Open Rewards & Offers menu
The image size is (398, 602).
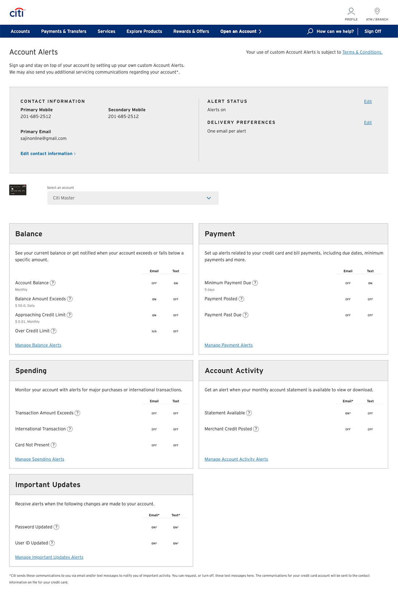coord(191,31)
